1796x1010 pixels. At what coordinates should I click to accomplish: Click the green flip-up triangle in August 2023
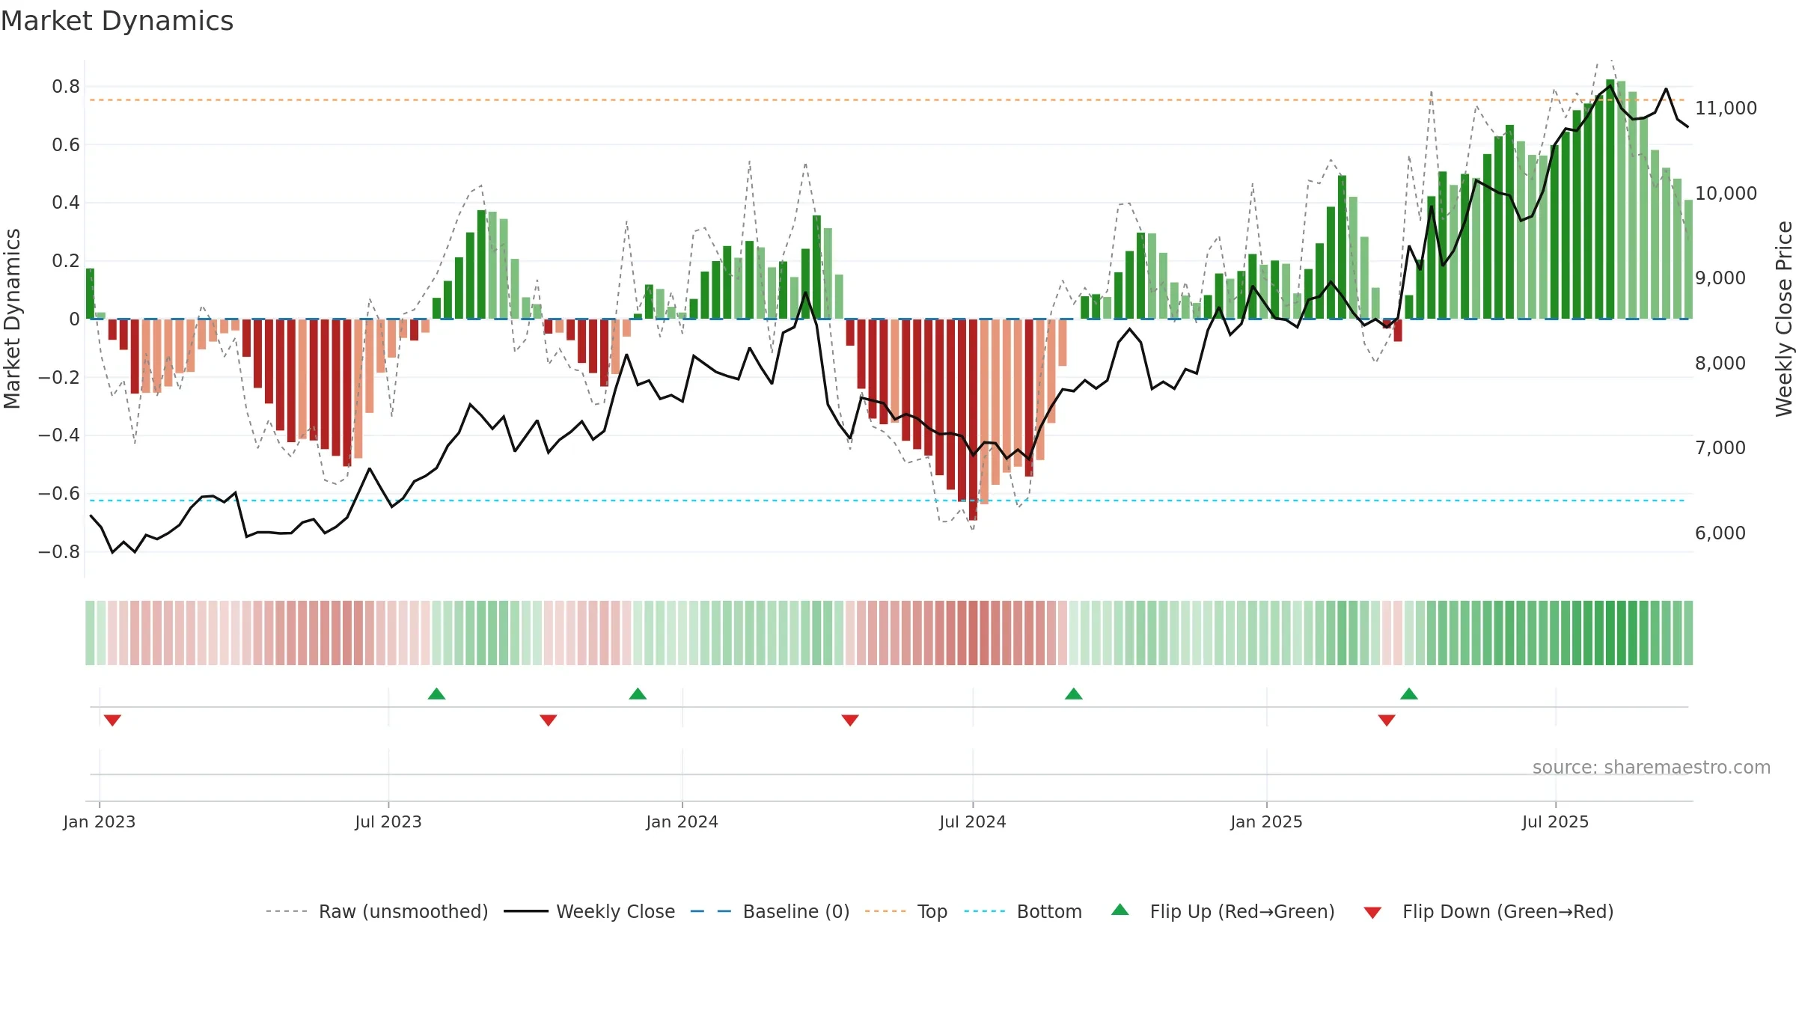[436, 694]
